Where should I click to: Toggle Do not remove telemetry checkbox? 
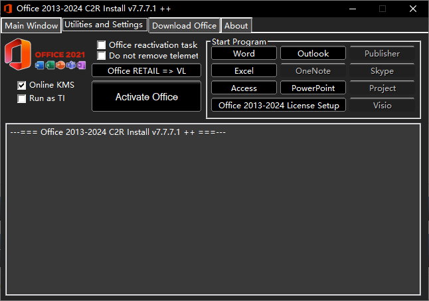(x=101, y=56)
